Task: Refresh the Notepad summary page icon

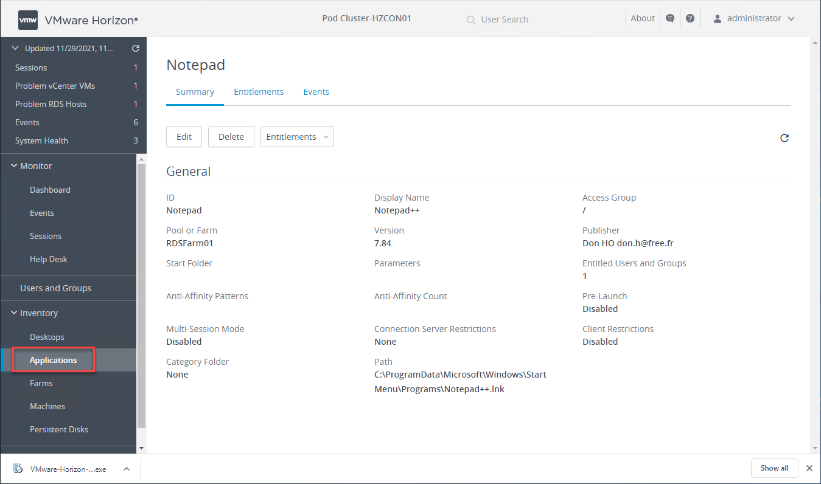Action: [x=784, y=138]
